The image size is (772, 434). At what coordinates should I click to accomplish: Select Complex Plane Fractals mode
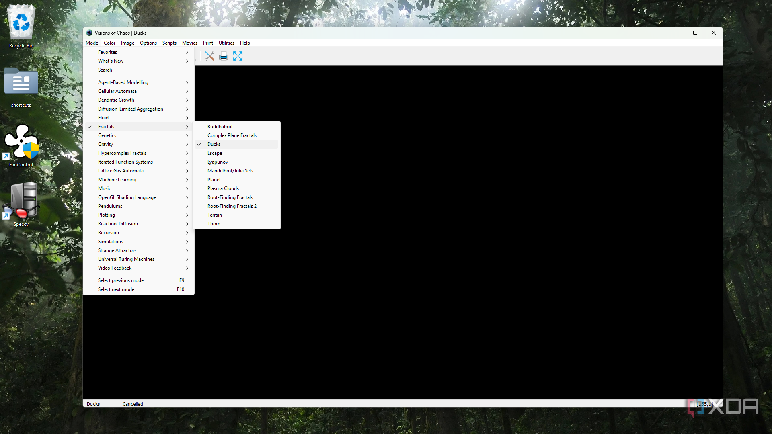tap(236, 135)
